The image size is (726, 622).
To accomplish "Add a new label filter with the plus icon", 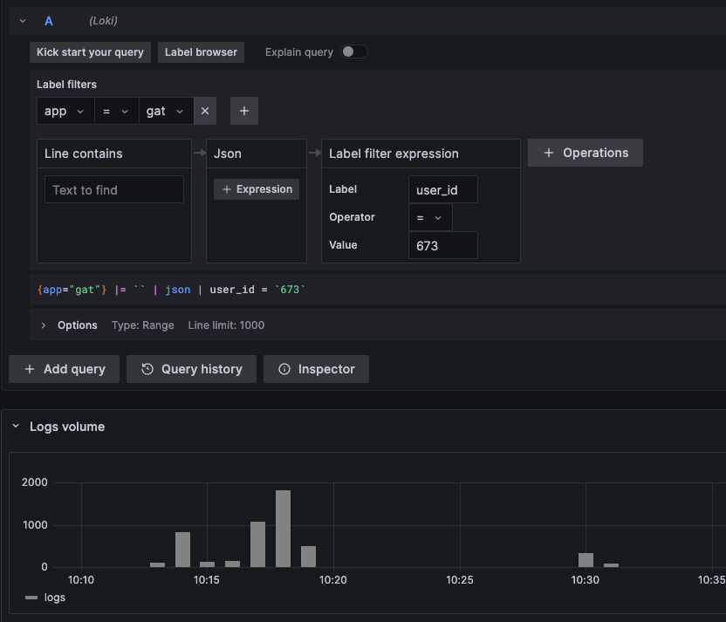I will pos(243,111).
